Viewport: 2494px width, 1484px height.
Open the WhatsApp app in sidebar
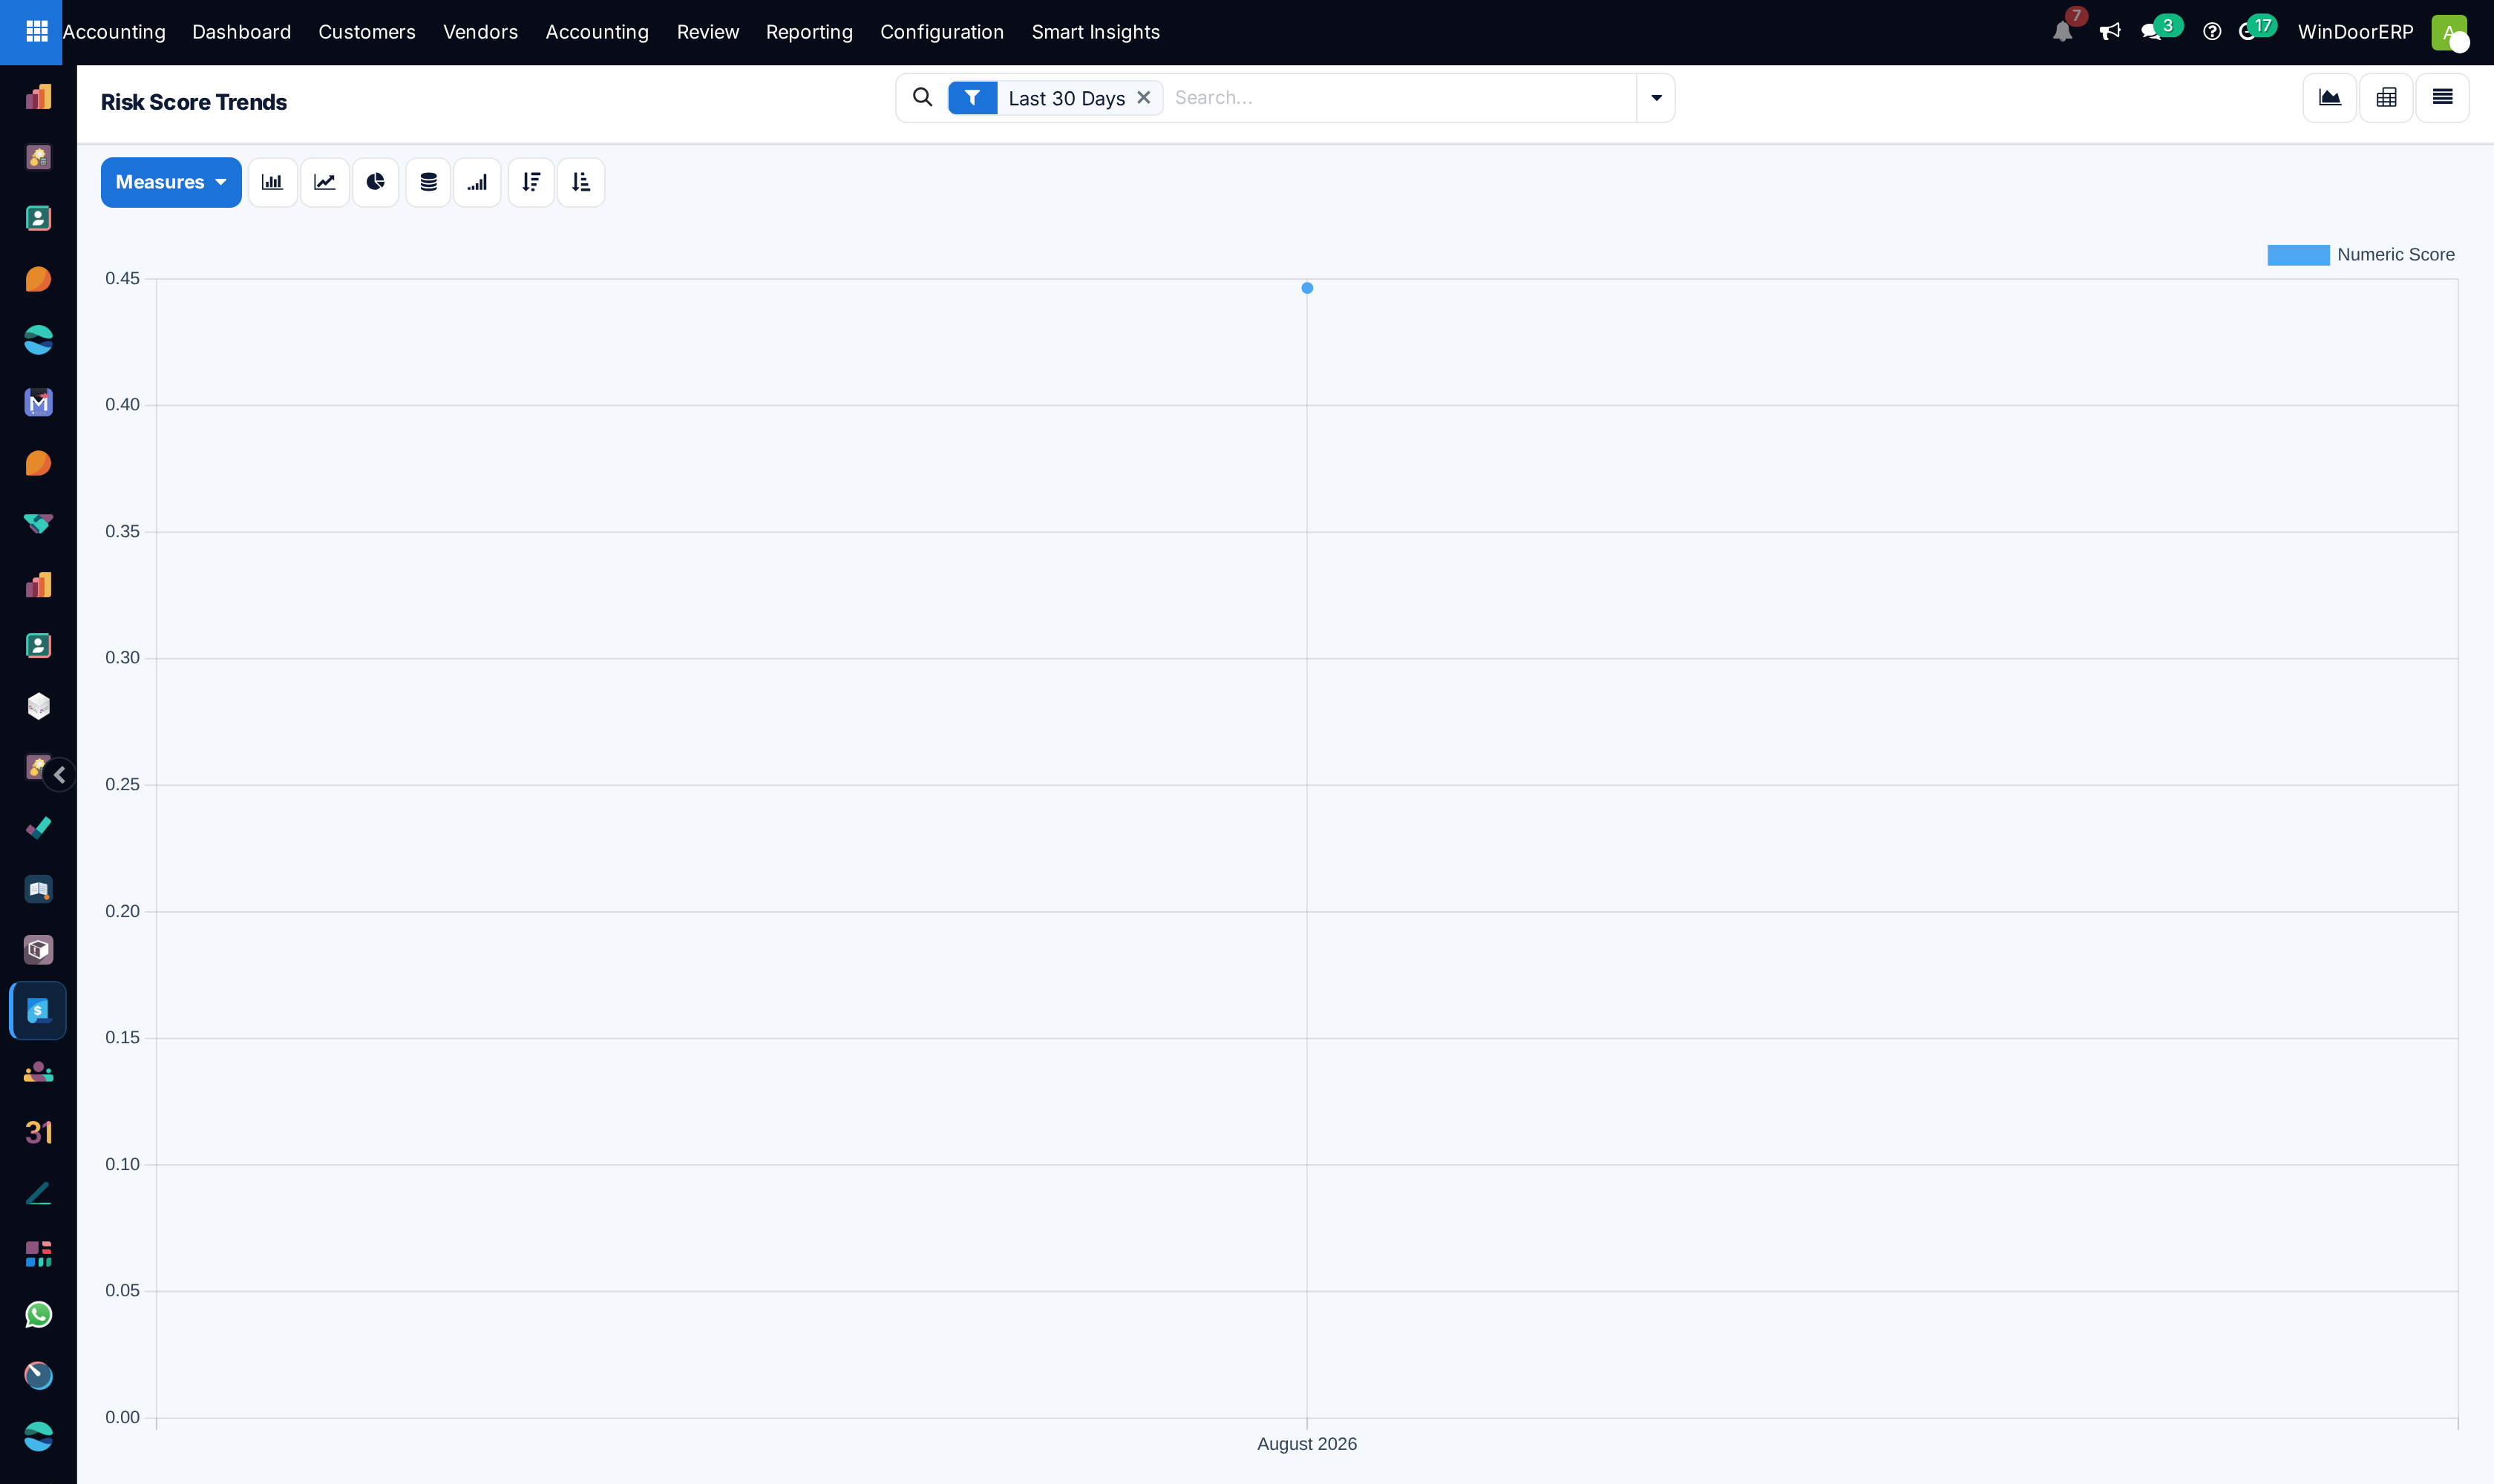pyautogui.click(x=38, y=1315)
